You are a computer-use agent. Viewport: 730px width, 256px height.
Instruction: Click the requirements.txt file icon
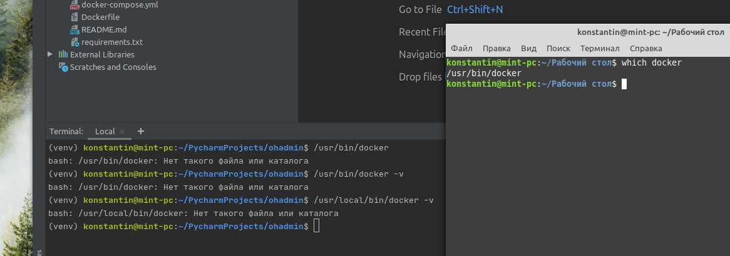tap(75, 42)
